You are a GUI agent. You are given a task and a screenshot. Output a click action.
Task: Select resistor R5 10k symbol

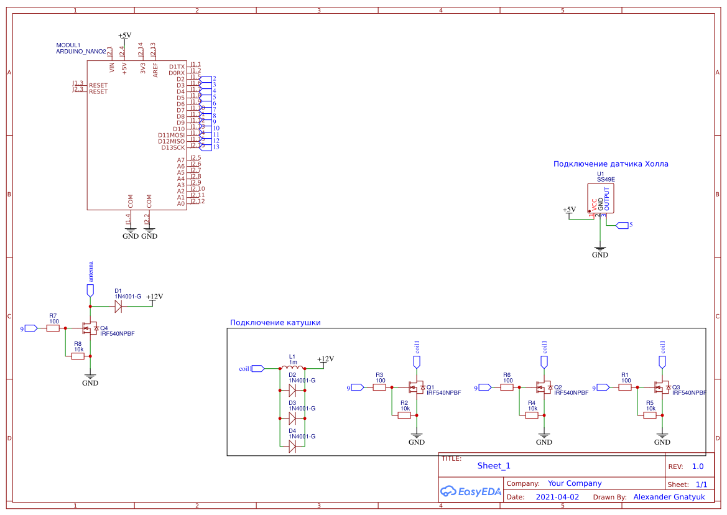point(650,415)
